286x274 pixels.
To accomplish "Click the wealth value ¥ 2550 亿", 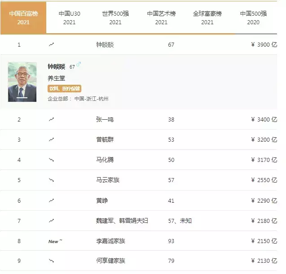I will tap(264, 180).
